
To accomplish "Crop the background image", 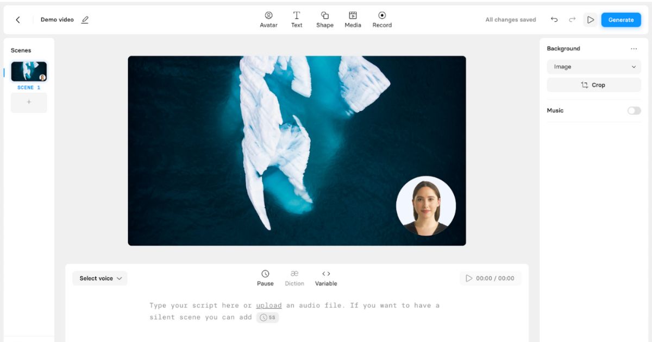I will (x=593, y=85).
